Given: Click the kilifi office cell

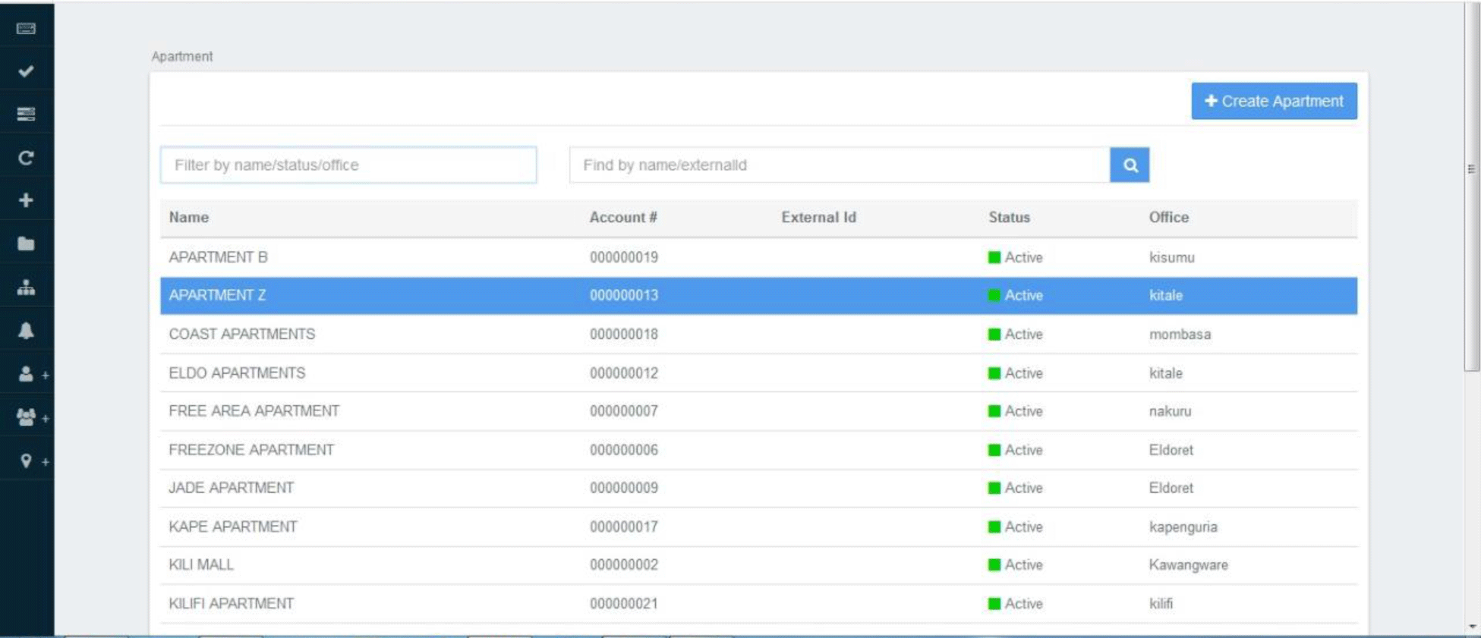Looking at the screenshot, I should click(x=1161, y=604).
